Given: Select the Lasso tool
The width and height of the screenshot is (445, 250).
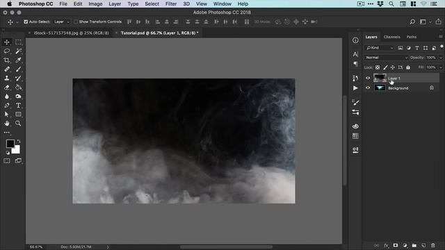Looking at the screenshot, I should (x=7, y=51).
